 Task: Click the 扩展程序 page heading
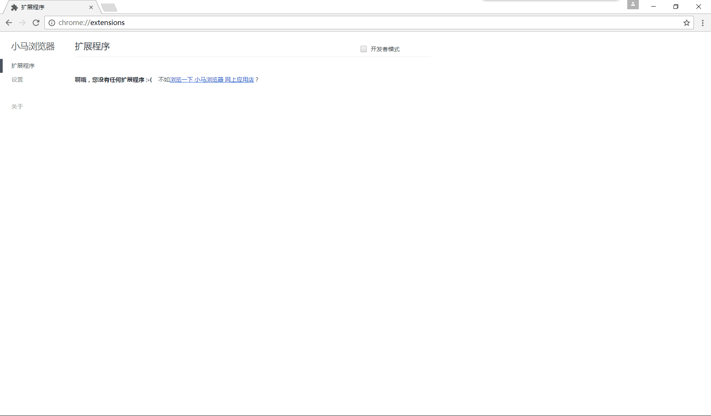(x=92, y=47)
